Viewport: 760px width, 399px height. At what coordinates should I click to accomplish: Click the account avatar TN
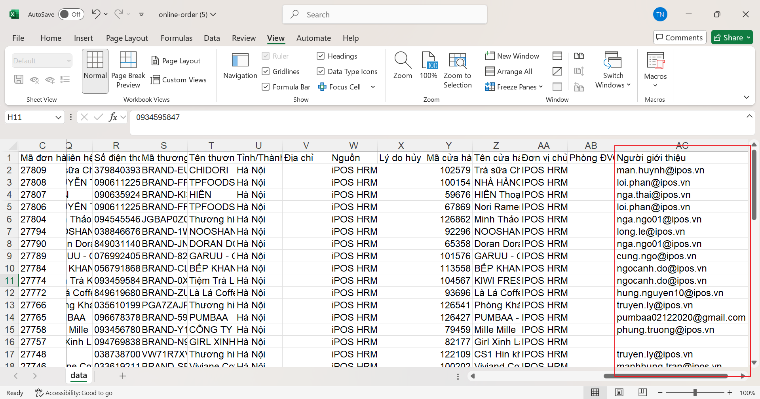[x=660, y=15]
